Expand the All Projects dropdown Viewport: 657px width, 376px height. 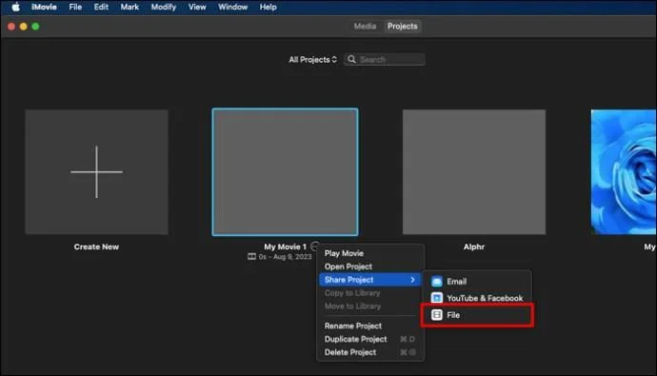coord(312,59)
